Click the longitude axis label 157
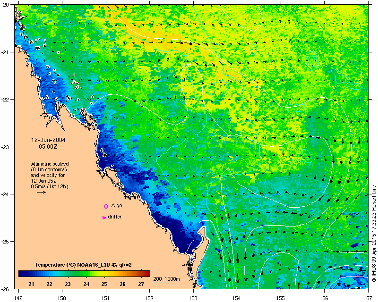Viewport: 378px width, 302px height. tap(368, 298)
